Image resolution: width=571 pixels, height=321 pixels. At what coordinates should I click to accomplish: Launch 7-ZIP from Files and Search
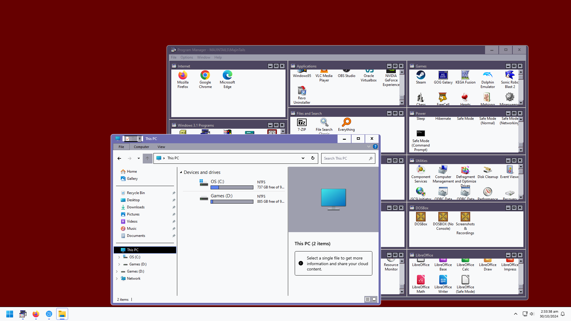[x=302, y=123]
